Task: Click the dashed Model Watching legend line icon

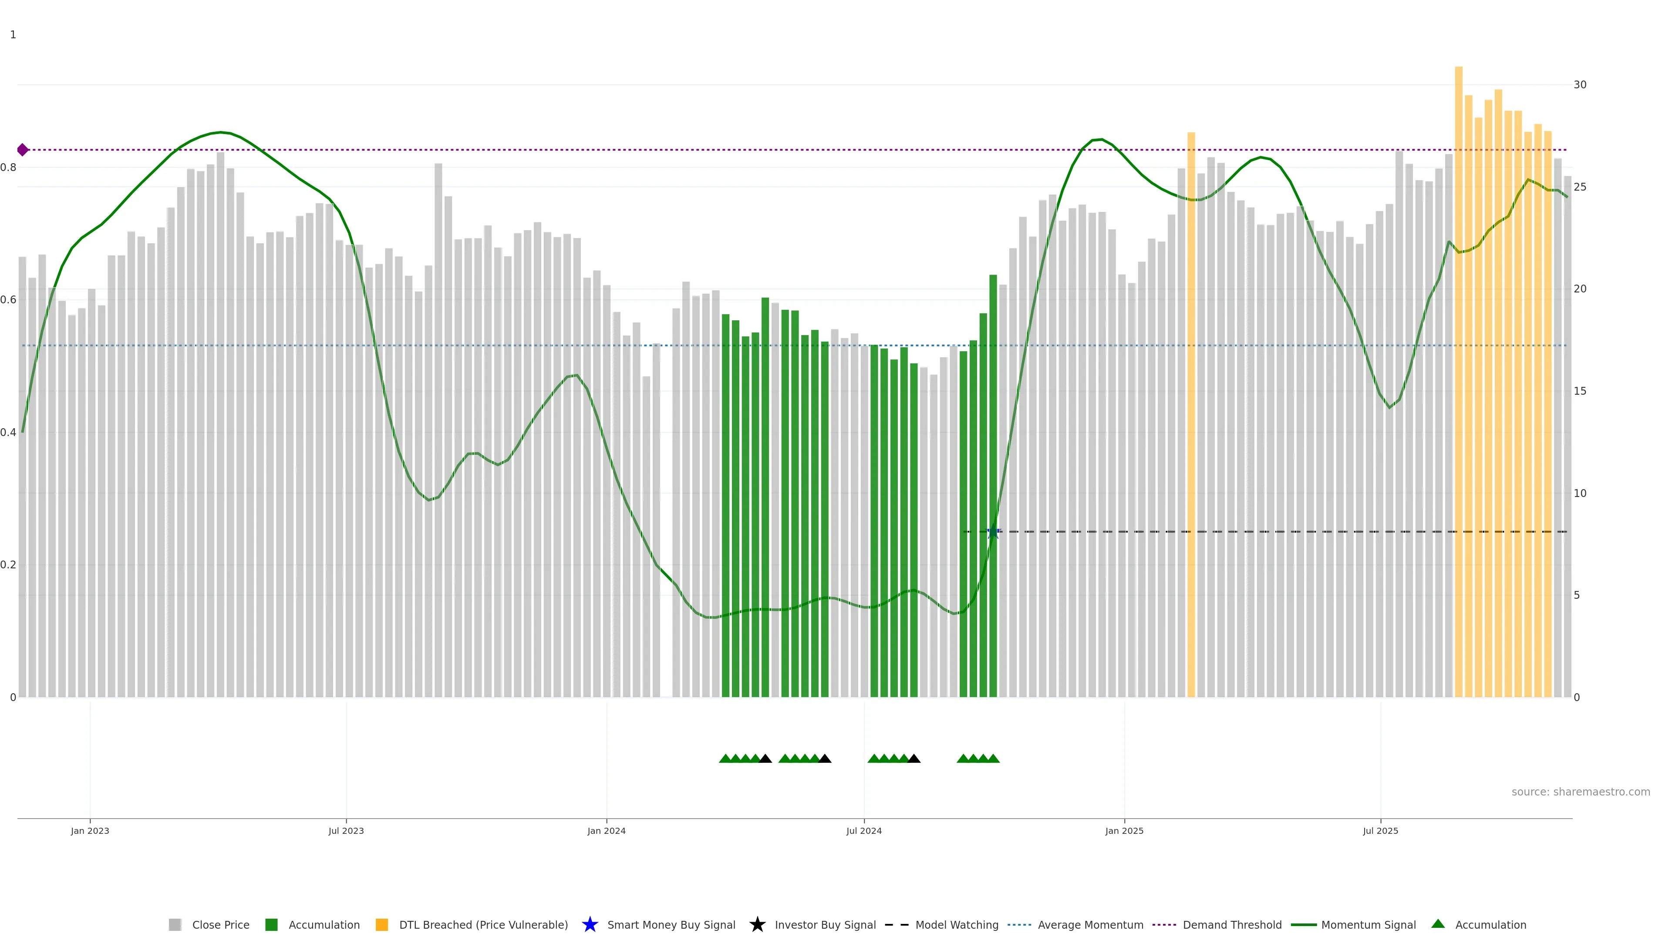Action: point(897,924)
